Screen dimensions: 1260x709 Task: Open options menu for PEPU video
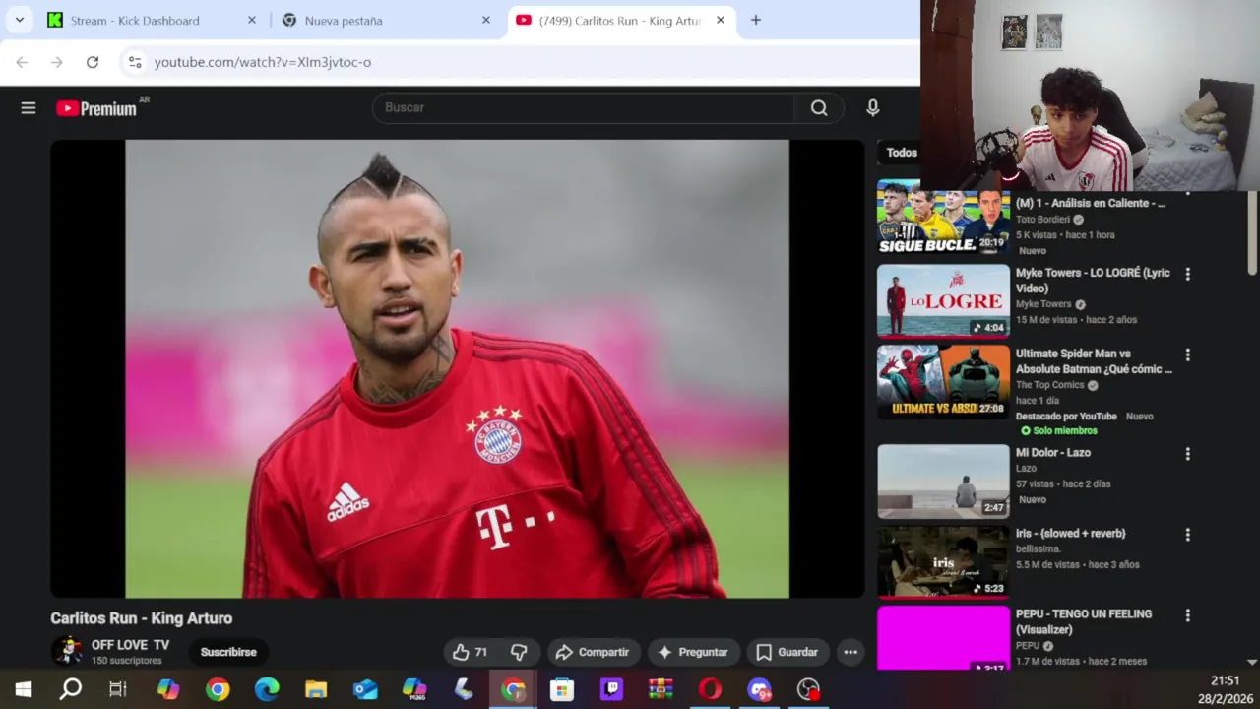[1187, 615]
